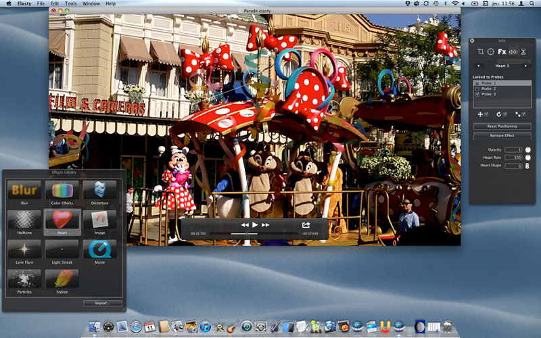The width and height of the screenshot is (541, 338).
Task: Toggle the scale link checkbox
Action: [x=523, y=114]
